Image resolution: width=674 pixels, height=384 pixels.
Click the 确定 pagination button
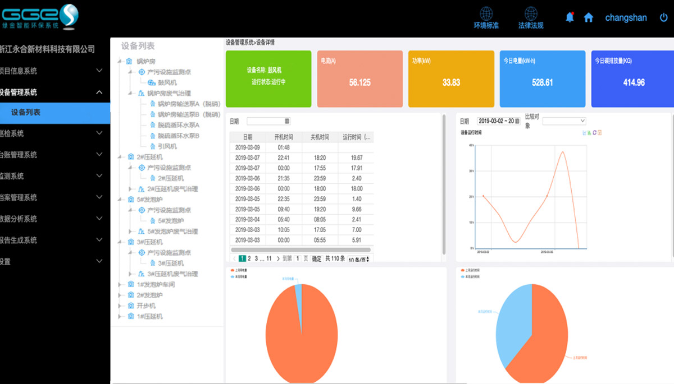[317, 259]
